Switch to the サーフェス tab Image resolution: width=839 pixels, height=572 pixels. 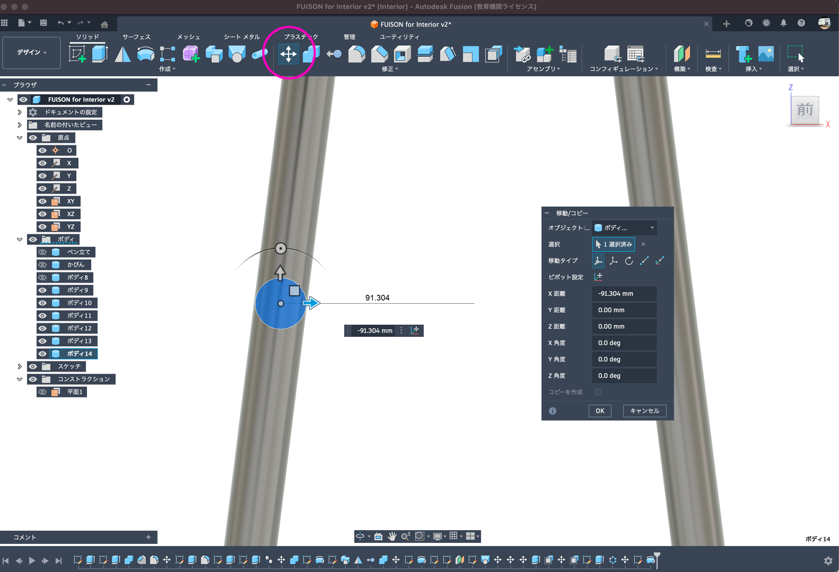pos(136,37)
